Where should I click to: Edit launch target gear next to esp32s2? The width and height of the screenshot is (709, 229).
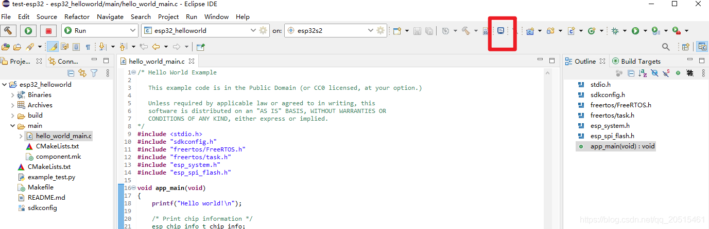[x=381, y=30]
